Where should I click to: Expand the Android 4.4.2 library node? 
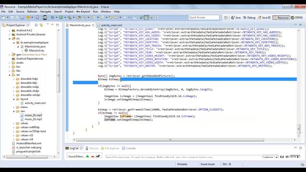pyautogui.click(x=10, y=31)
